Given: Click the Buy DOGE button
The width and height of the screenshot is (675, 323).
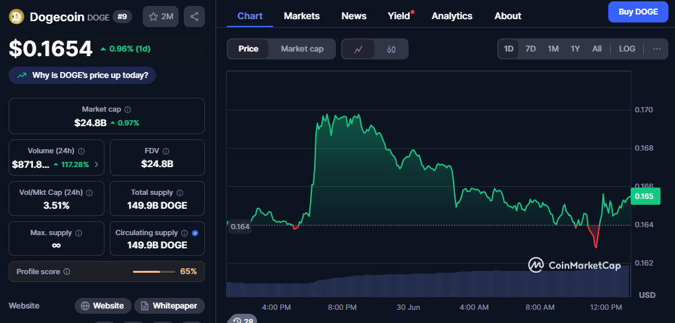Looking at the screenshot, I should (x=638, y=12).
